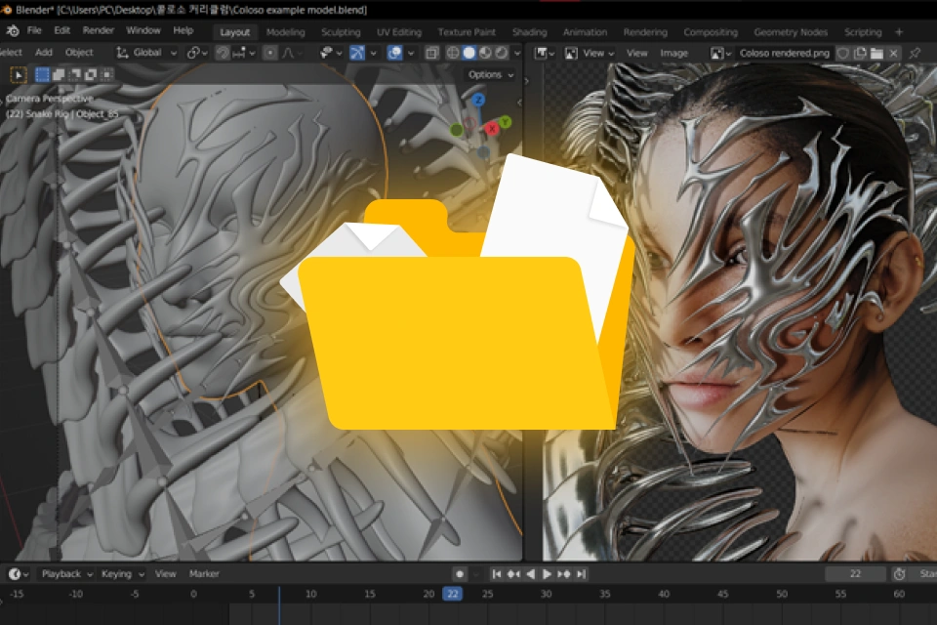The image size is (937, 625).
Task: Select the Tweak select tool icon
Action: click(x=19, y=75)
